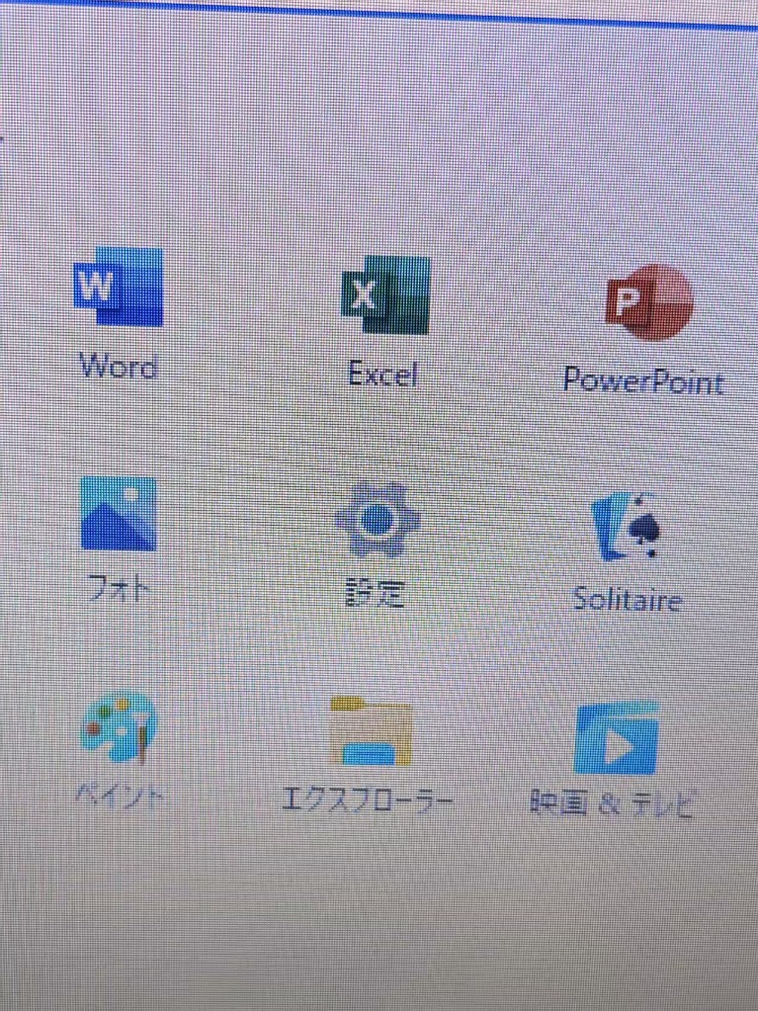Open the 設定 gear icon
The width and height of the screenshot is (758, 1011).
click(x=378, y=520)
